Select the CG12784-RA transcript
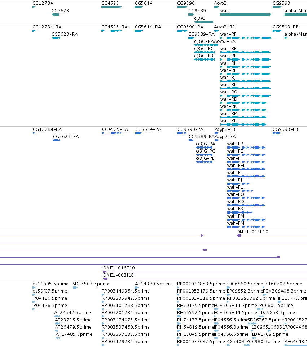 pyautogui.click(x=34, y=31)
